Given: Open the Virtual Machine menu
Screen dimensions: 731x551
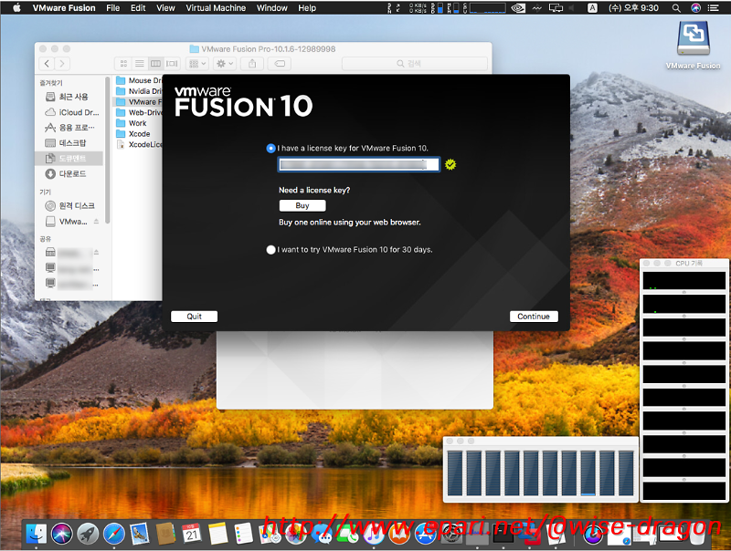Looking at the screenshot, I should (216, 8).
